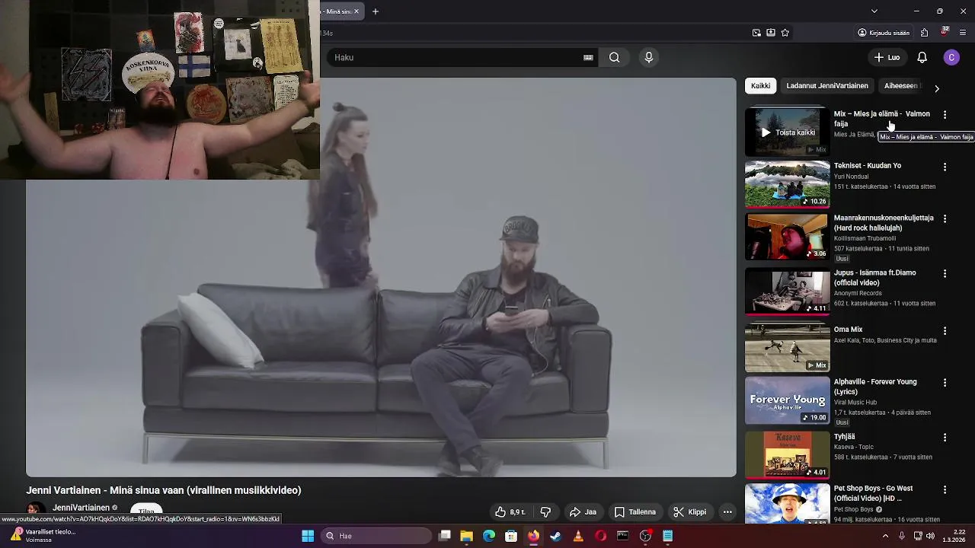975x548 pixels.
Task: Open Windows Start menu
Action: [308, 536]
